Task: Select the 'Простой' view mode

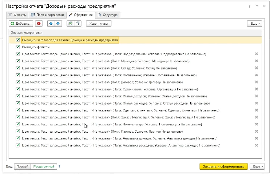Action: 23,167
